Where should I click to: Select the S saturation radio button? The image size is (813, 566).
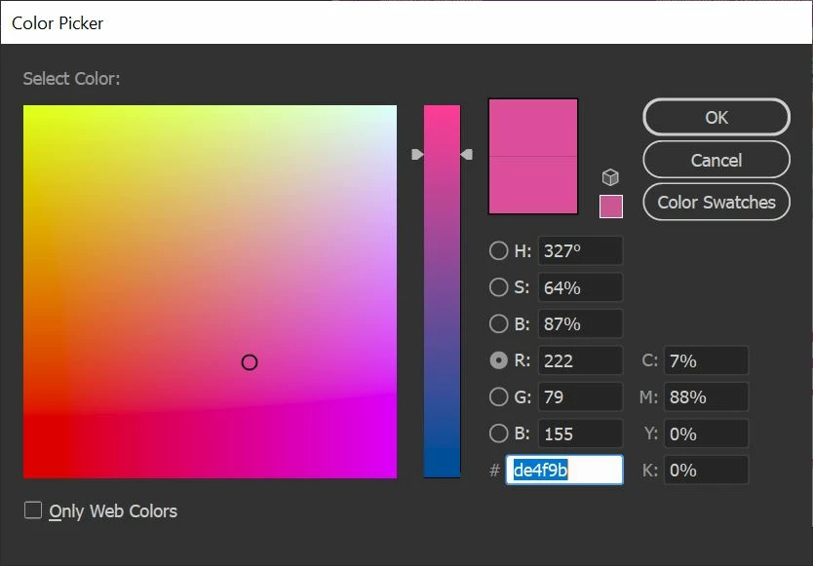(498, 287)
